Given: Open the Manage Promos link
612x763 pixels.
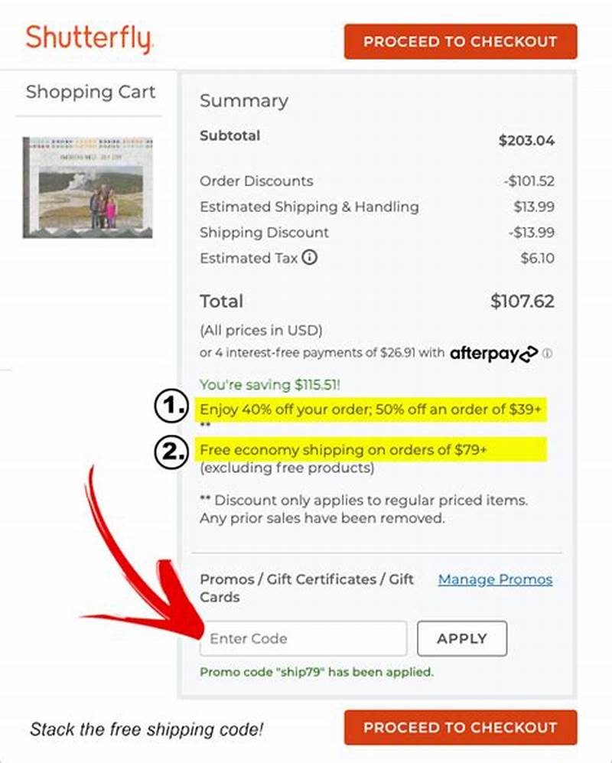Looking at the screenshot, I should [495, 579].
